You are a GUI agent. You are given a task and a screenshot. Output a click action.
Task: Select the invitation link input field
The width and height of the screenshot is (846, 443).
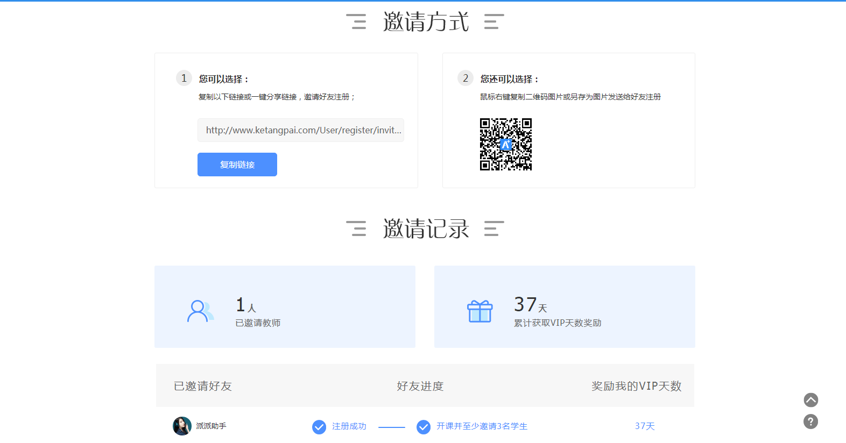pyautogui.click(x=301, y=130)
